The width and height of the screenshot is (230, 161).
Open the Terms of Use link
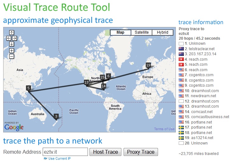click(164, 129)
